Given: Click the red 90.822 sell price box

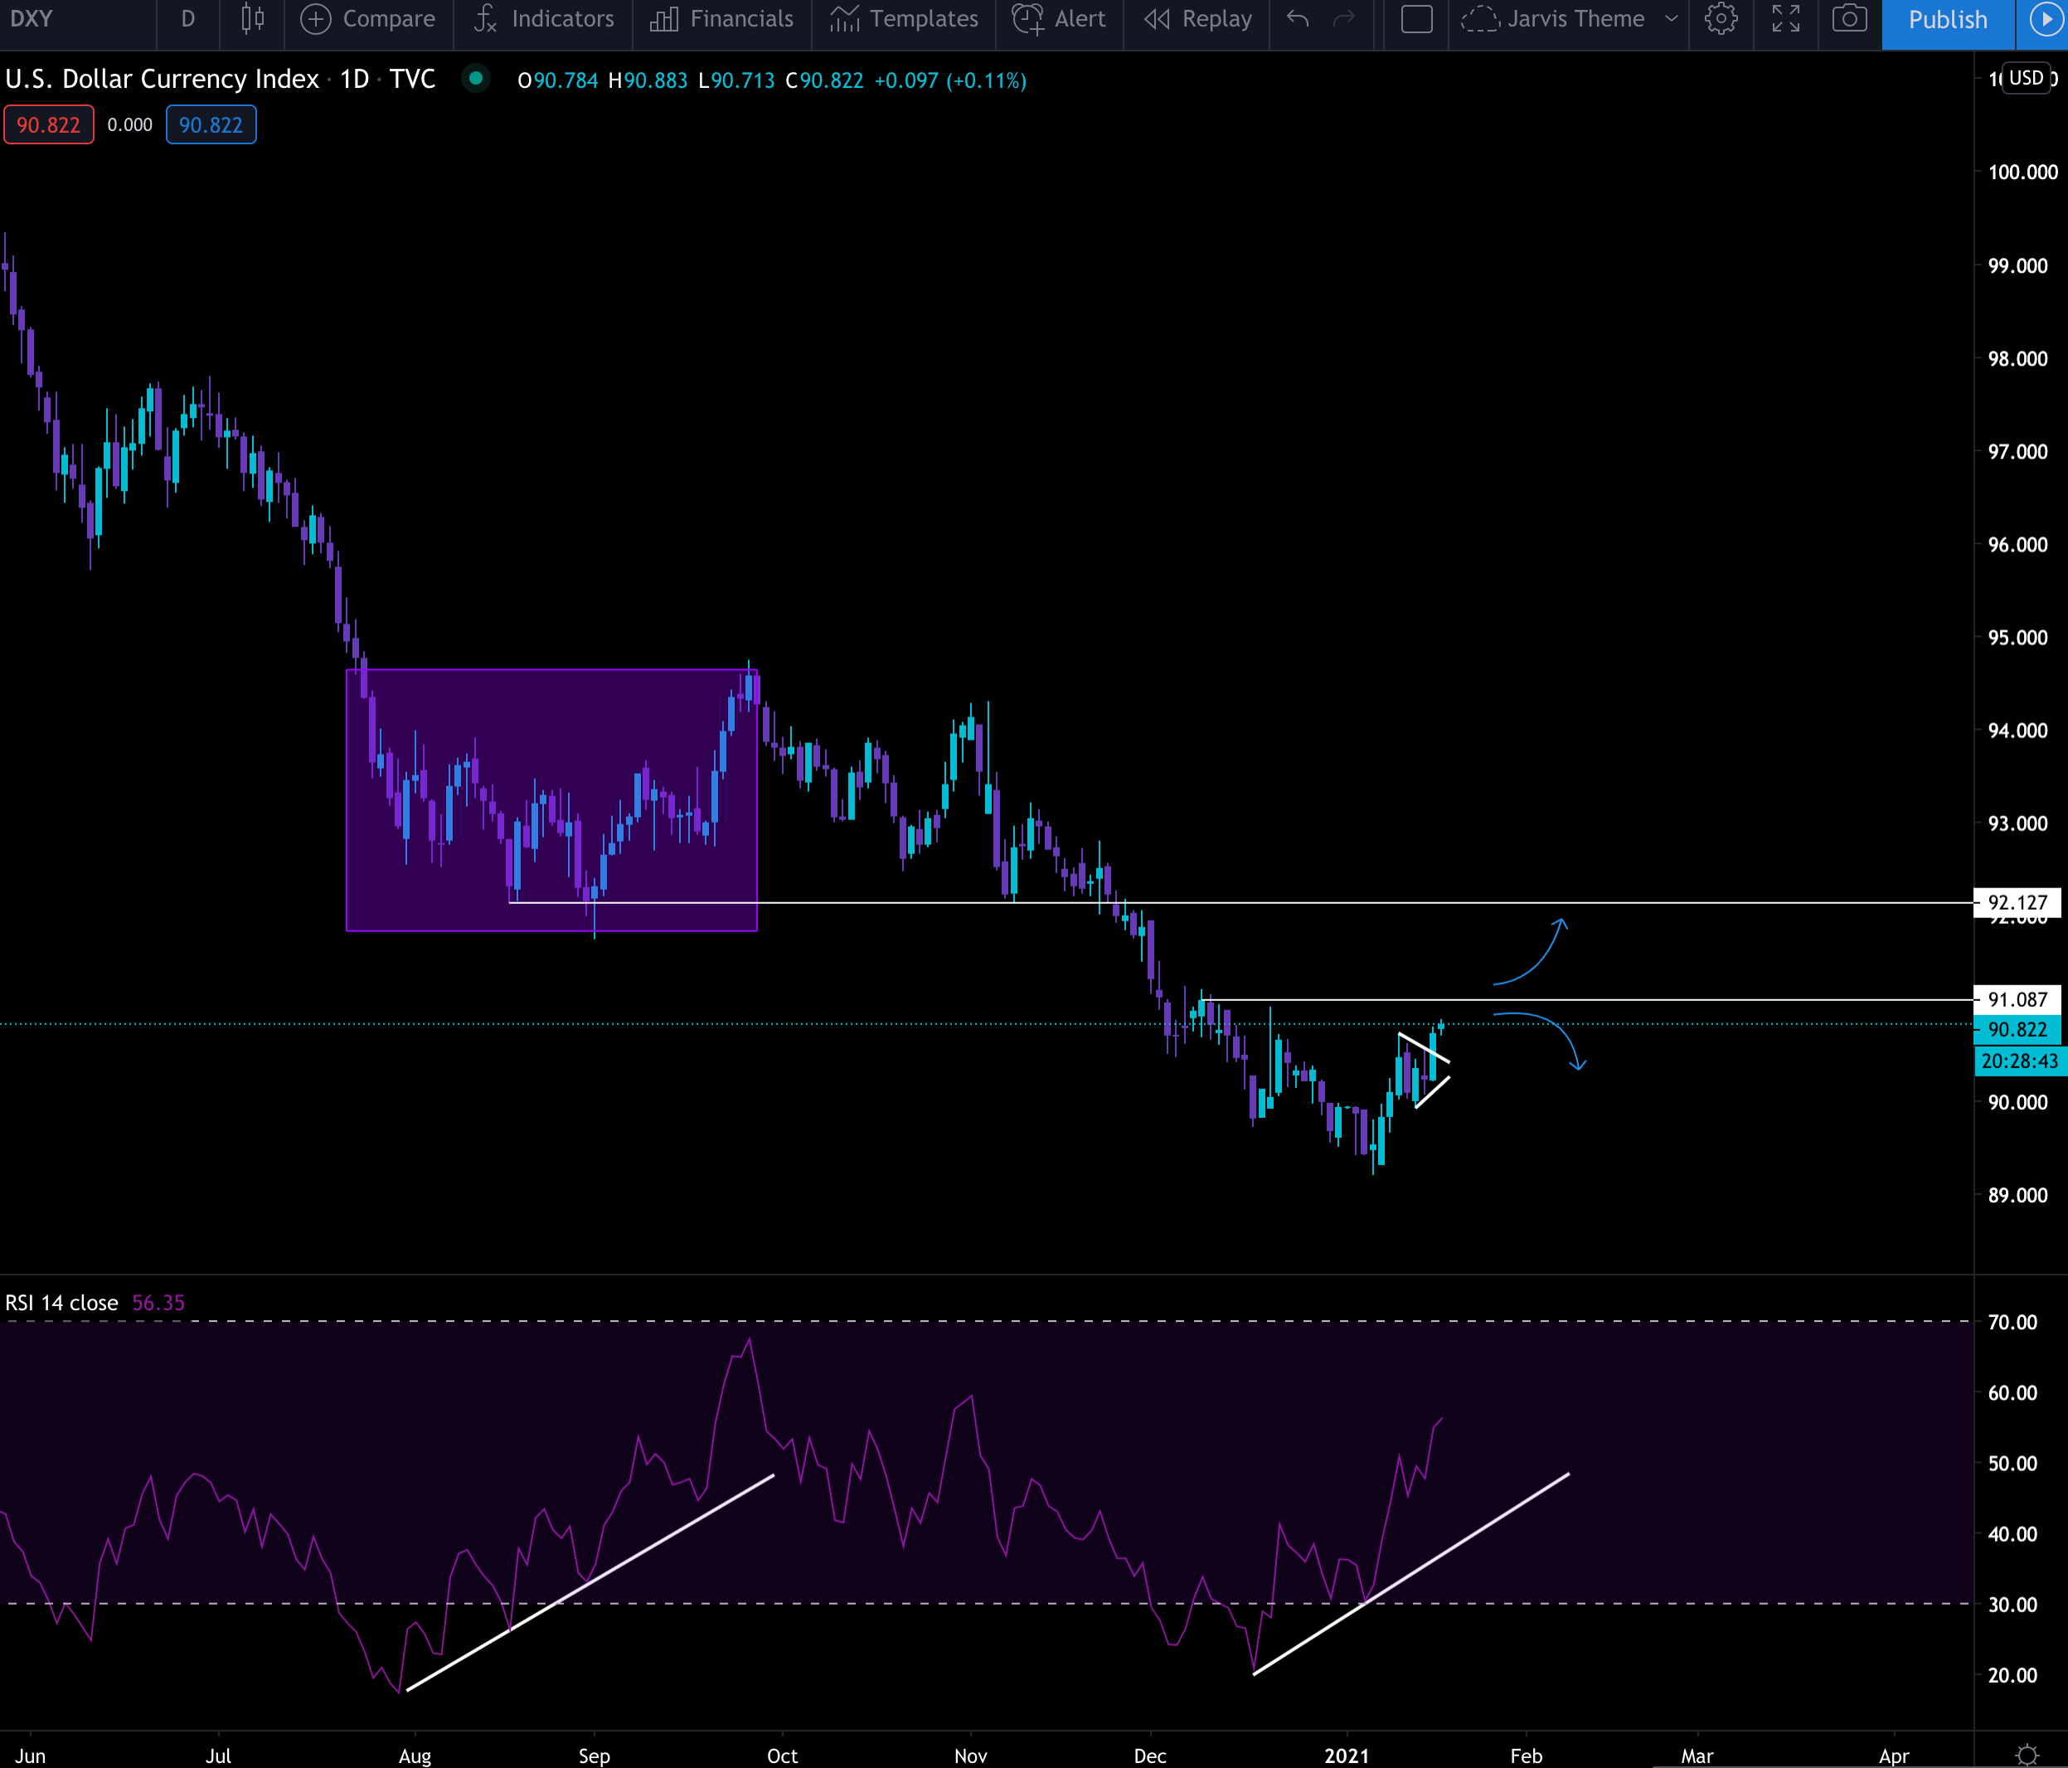Looking at the screenshot, I should [48, 124].
